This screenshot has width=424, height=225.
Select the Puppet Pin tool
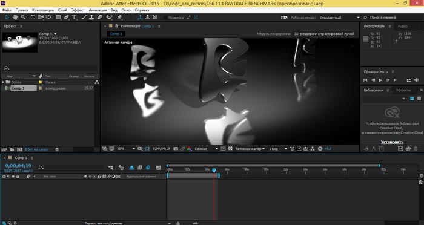tap(119, 18)
